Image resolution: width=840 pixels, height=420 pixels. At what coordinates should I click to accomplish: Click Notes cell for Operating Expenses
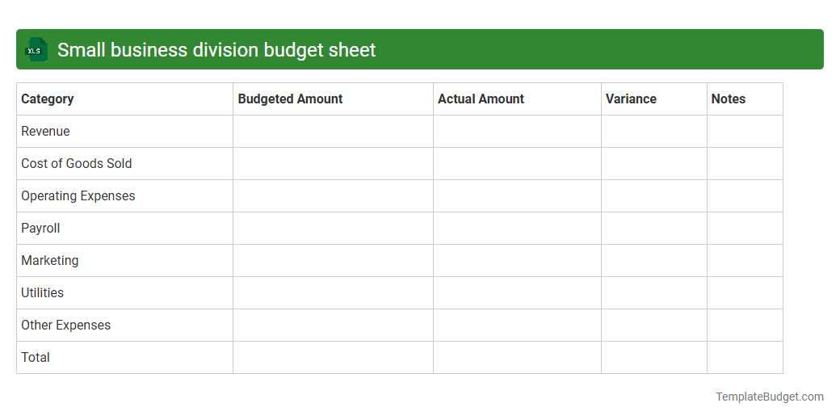tap(745, 196)
